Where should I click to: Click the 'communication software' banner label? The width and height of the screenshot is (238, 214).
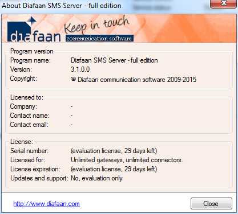click(x=99, y=38)
